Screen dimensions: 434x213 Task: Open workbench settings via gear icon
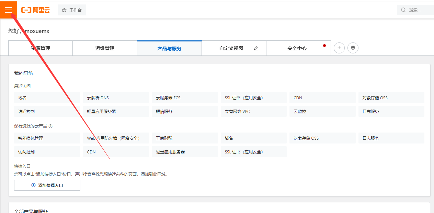pyautogui.click(x=353, y=48)
